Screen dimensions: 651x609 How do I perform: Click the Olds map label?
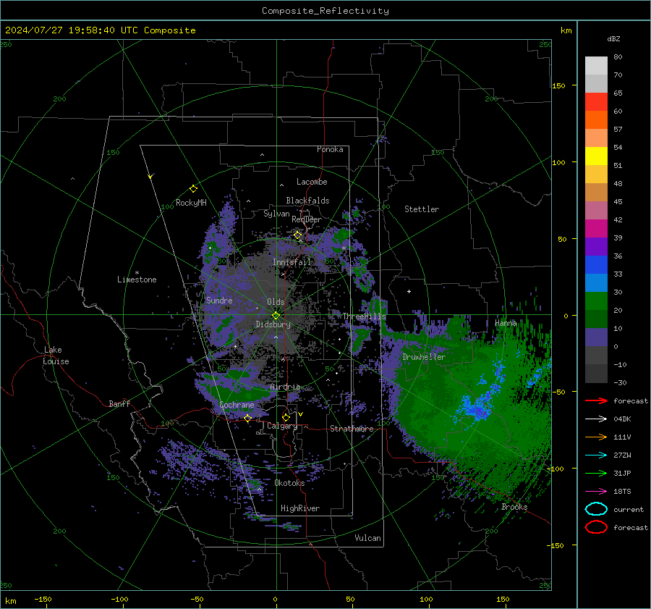pyautogui.click(x=276, y=302)
